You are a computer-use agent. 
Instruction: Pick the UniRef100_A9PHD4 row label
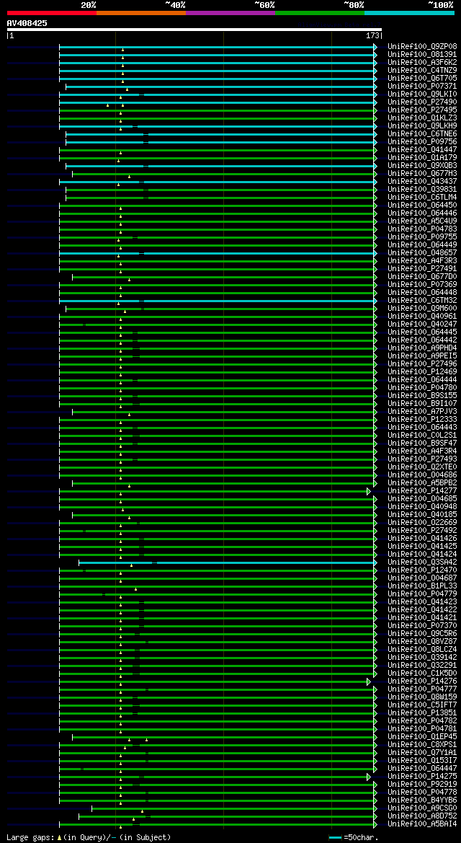[422, 348]
